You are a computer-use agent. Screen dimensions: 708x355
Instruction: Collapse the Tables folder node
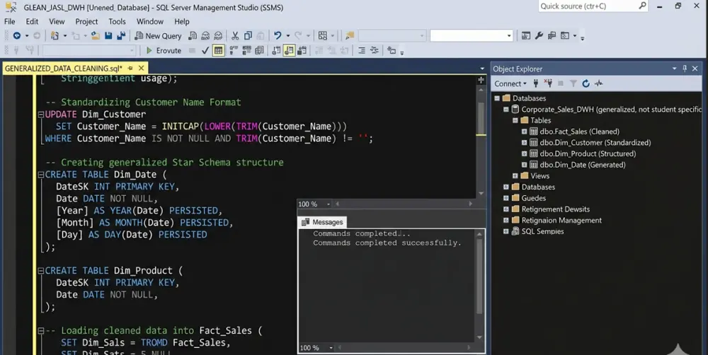tap(515, 120)
